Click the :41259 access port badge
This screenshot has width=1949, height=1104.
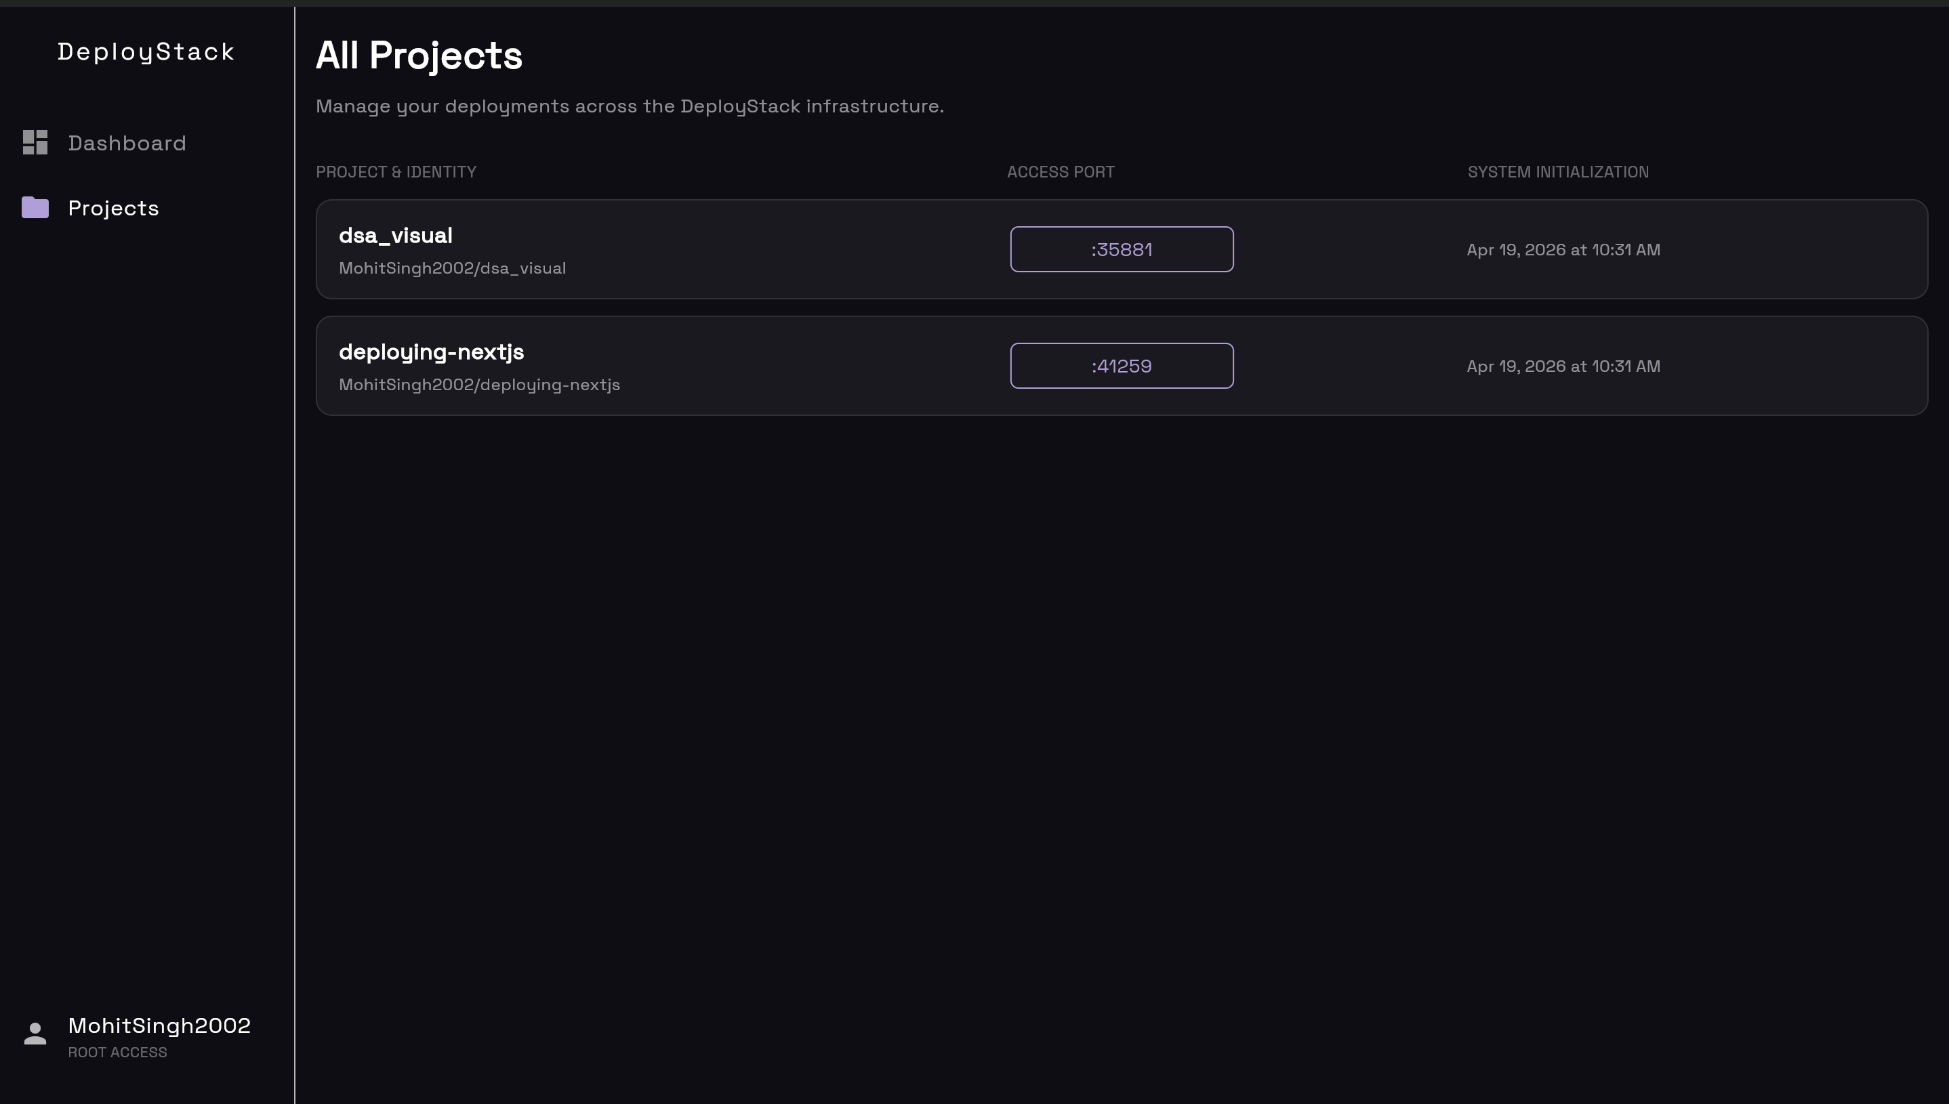(1122, 366)
